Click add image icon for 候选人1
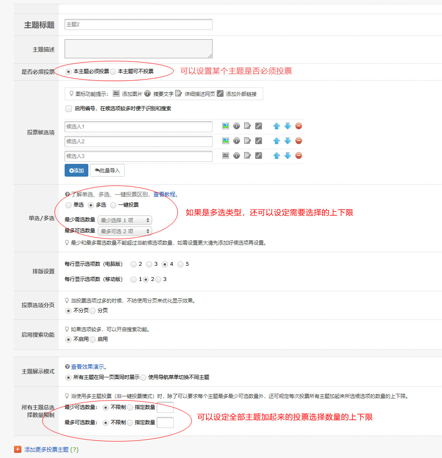Screen dimensions: 442x458 click(226, 126)
